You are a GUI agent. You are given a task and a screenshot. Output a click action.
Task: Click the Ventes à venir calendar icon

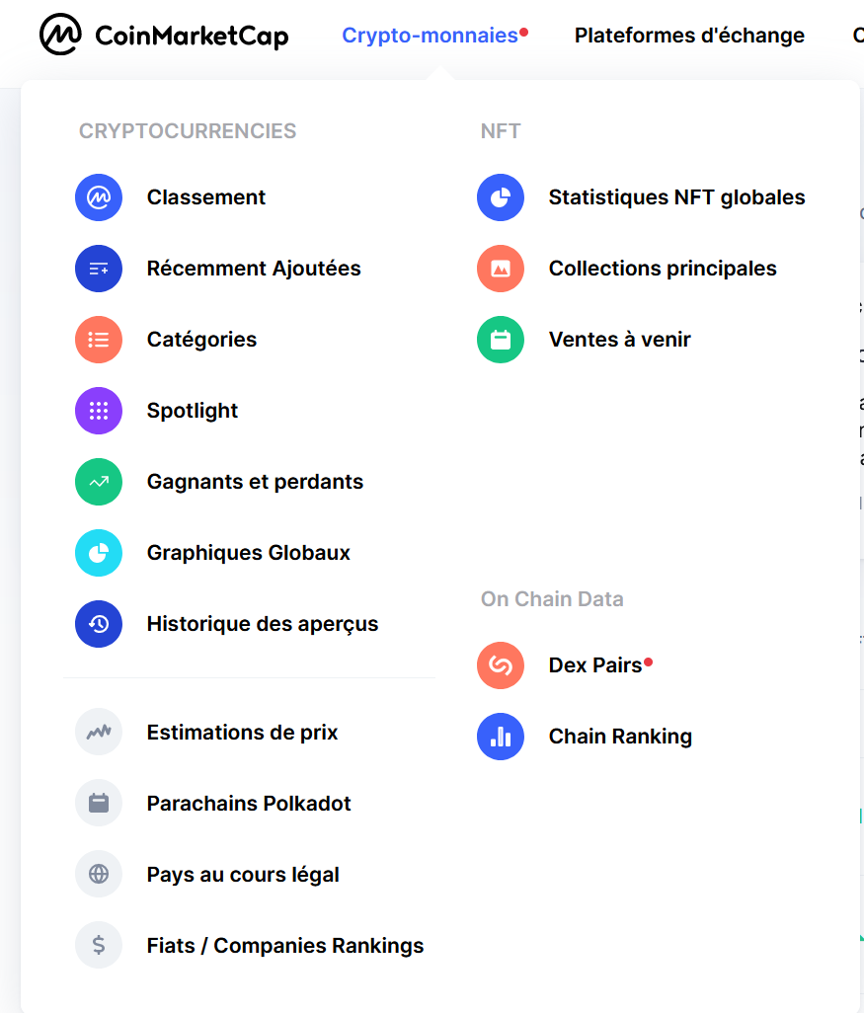(501, 340)
